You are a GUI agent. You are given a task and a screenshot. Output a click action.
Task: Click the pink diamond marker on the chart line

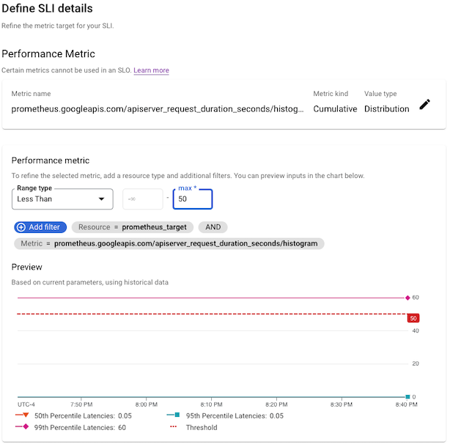click(407, 298)
